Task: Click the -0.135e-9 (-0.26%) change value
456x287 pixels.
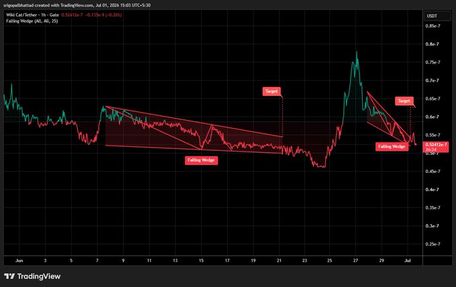Action: 104,15
